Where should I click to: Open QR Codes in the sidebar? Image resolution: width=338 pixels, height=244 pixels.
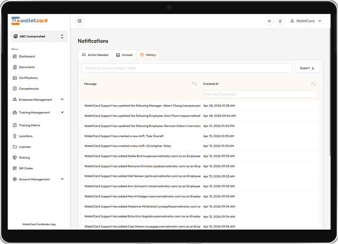[26, 168]
